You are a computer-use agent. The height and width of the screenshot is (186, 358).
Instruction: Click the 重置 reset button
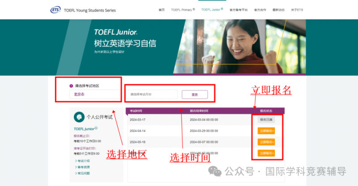click(x=195, y=94)
